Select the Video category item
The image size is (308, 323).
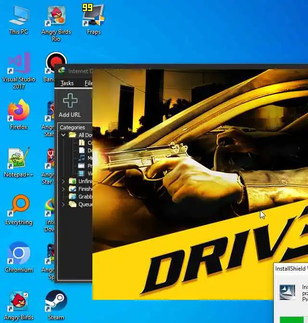click(x=85, y=174)
